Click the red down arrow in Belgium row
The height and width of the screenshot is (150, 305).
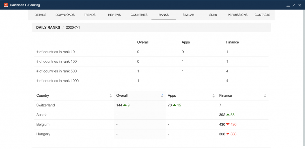pyautogui.click(x=228, y=125)
